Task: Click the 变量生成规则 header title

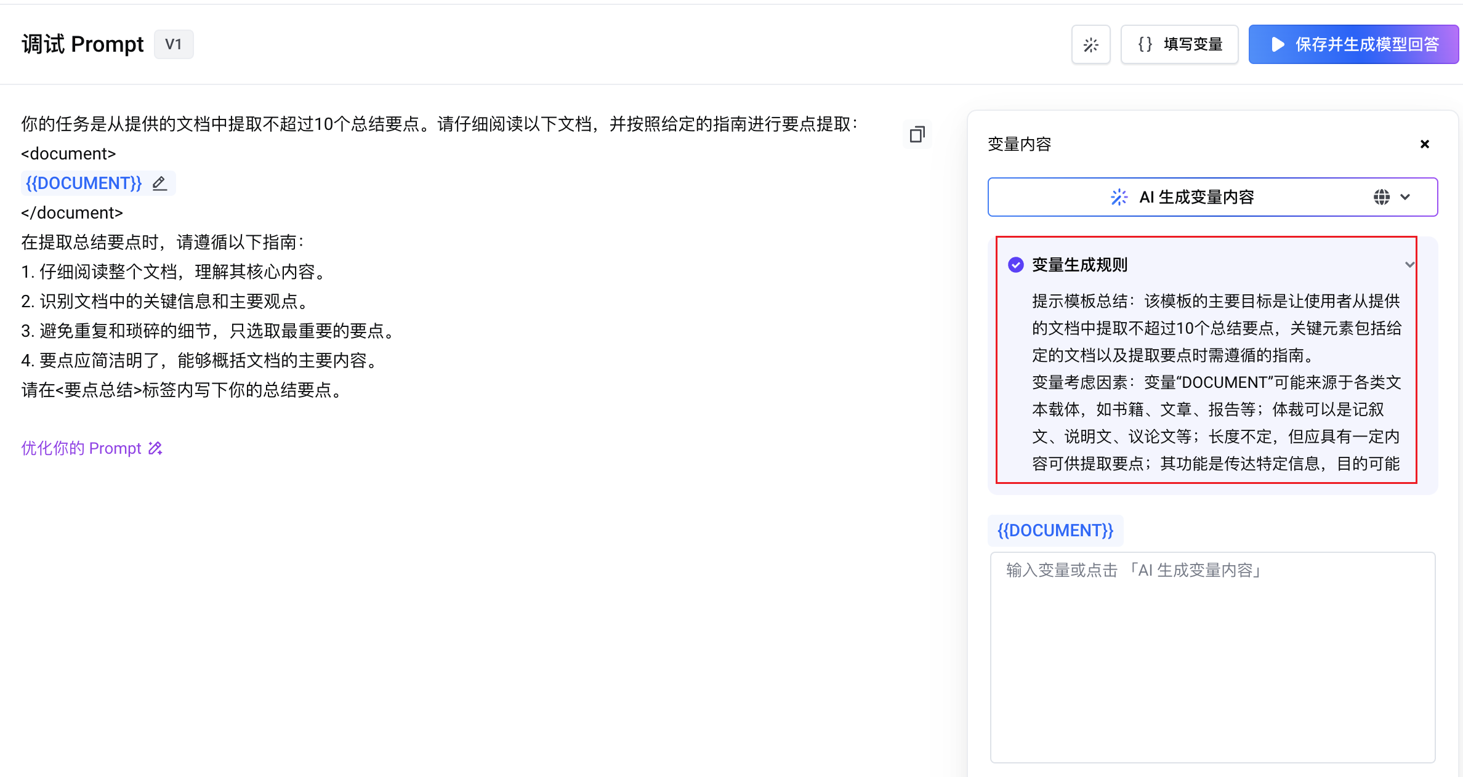Action: tap(1079, 265)
